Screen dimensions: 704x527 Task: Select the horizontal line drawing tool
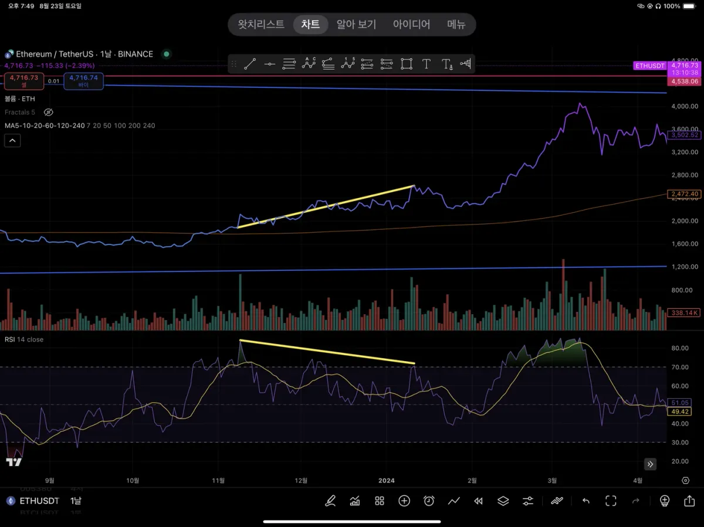pyautogui.click(x=269, y=64)
